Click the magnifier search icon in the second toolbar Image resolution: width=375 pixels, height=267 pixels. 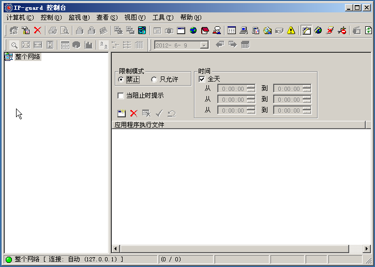tap(14, 45)
